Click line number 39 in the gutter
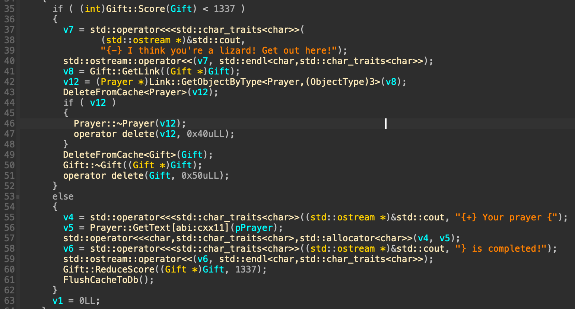The width and height of the screenshot is (575, 309). click(9, 50)
